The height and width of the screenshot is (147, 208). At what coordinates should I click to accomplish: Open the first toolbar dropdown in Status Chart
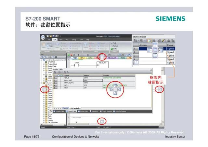tap(138, 41)
